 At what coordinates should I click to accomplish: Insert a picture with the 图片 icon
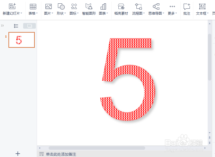(49, 6)
